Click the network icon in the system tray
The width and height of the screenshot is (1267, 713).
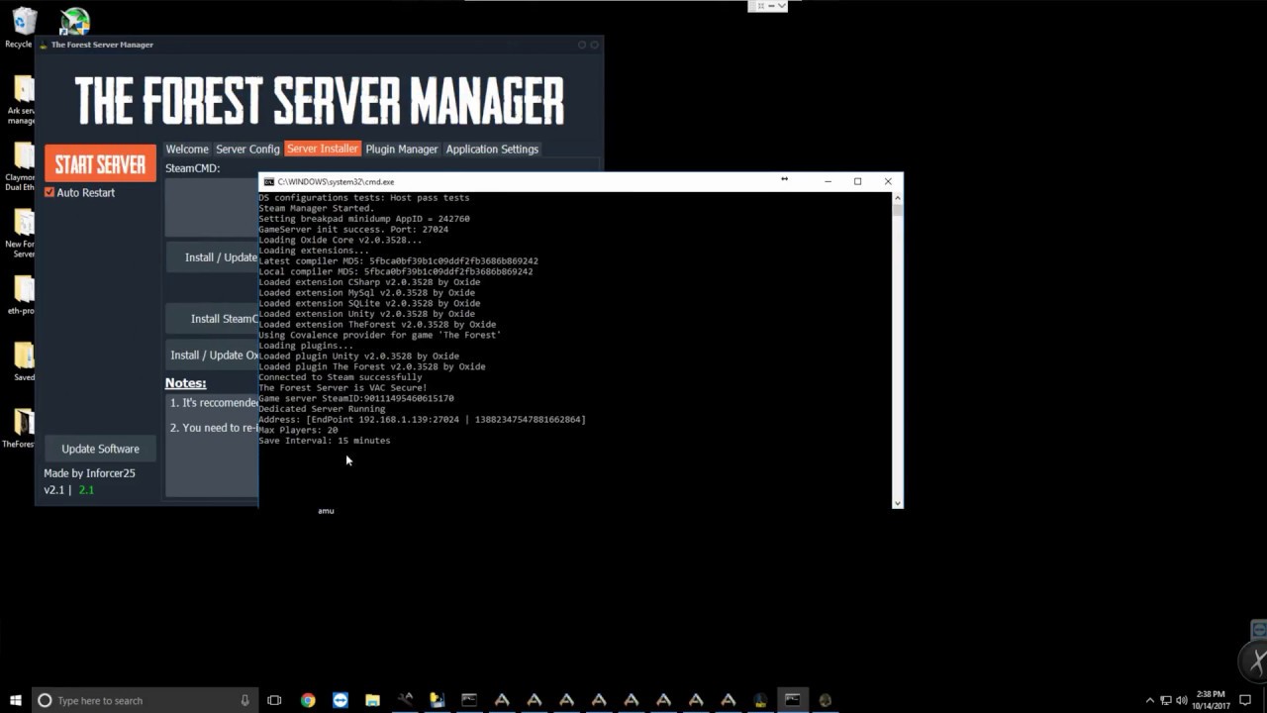click(x=1166, y=700)
